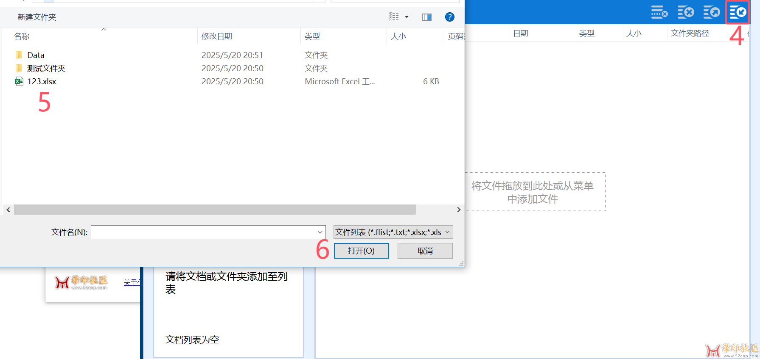Click the remove selected items icon
The image size is (760, 359).
659,12
